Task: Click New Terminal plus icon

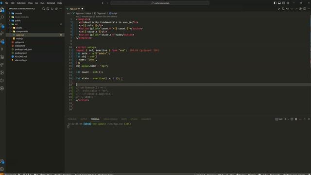Action: [x=285, y=119]
